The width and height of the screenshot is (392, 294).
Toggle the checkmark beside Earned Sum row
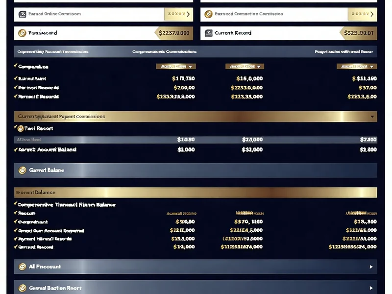(16, 78)
